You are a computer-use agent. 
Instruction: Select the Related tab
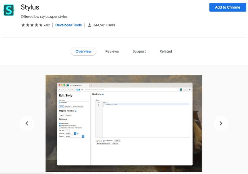(166, 52)
